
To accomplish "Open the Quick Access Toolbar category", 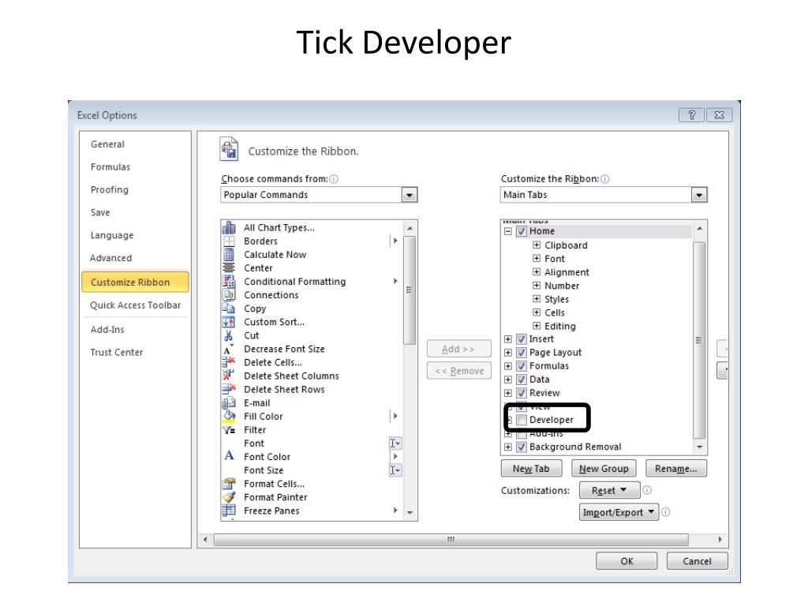I will coord(136,305).
